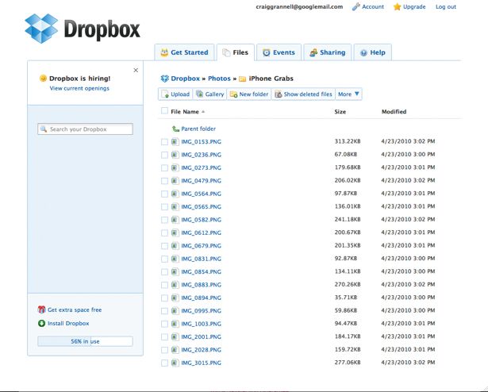Click the Search your Dropbox field
Viewport: 488px width, 392px height.
pyautogui.click(x=85, y=129)
